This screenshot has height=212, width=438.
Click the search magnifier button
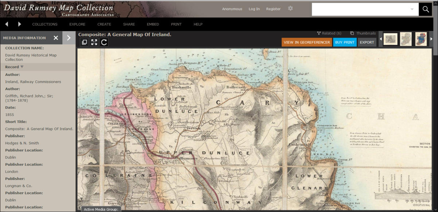[425, 9]
